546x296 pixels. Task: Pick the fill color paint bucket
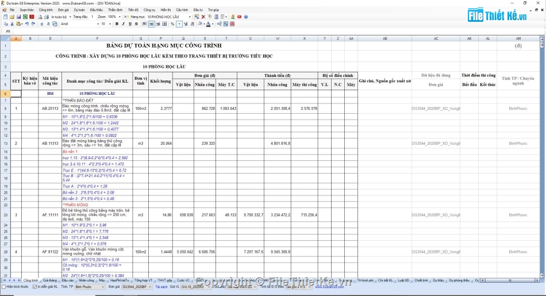(200, 24)
